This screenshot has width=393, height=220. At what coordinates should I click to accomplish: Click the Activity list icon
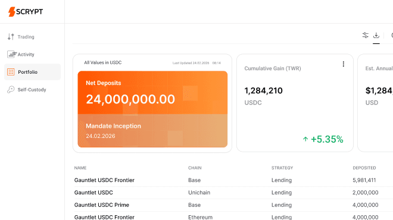(x=11, y=54)
